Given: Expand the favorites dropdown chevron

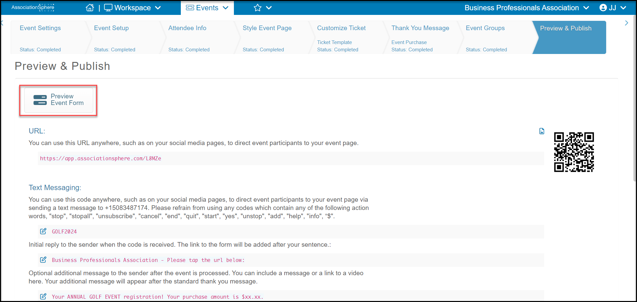Looking at the screenshot, I should tap(269, 8).
